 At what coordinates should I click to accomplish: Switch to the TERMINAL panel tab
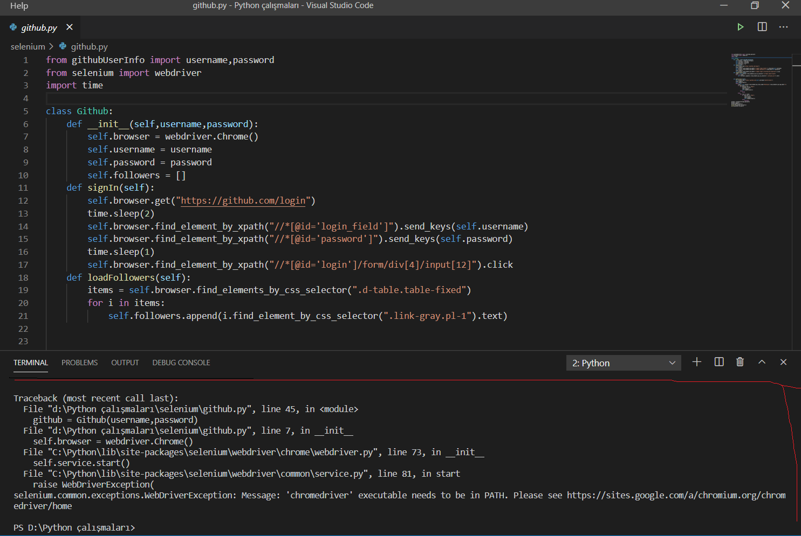point(31,363)
